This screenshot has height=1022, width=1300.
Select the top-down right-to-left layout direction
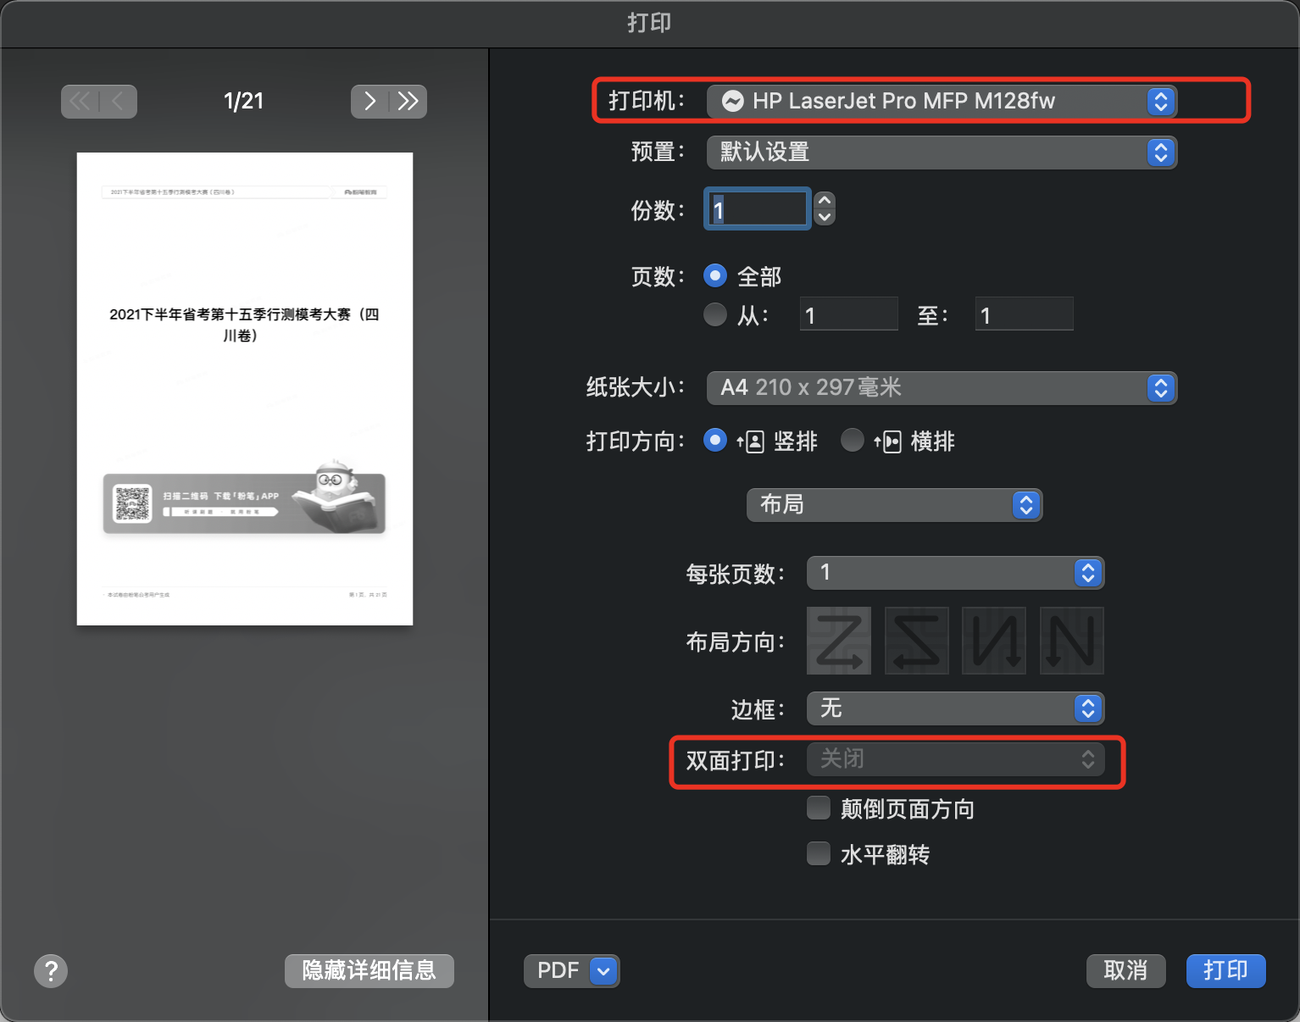coord(1072,641)
